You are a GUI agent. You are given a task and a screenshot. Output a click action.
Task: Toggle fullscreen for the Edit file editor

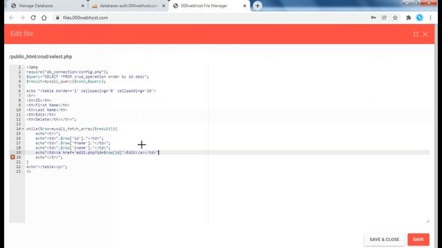click(416, 34)
